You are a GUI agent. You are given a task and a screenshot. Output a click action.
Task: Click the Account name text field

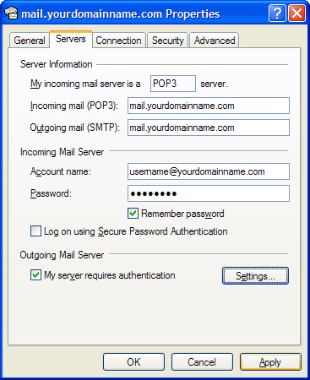(x=209, y=171)
